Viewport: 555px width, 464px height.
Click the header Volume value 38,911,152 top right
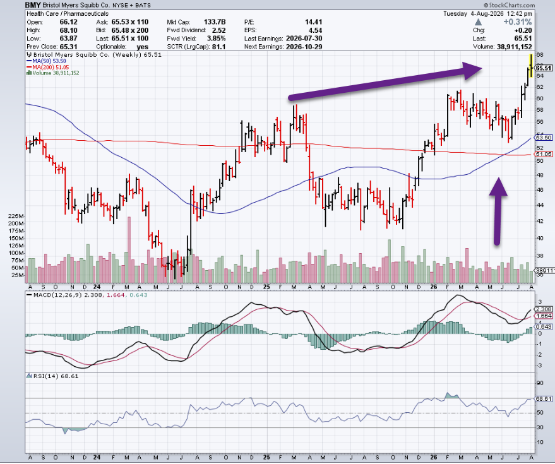pyautogui.click(x=514, y=47)
